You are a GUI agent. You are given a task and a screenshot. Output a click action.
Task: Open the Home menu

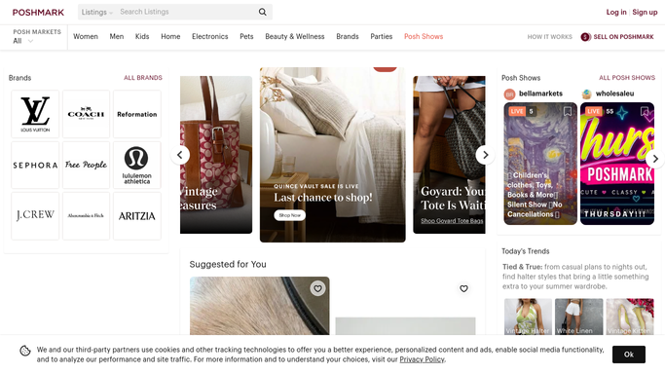[170, 36]
